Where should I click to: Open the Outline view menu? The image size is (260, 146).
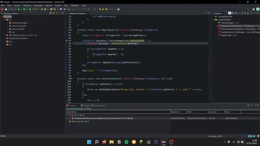click(251, 13)
